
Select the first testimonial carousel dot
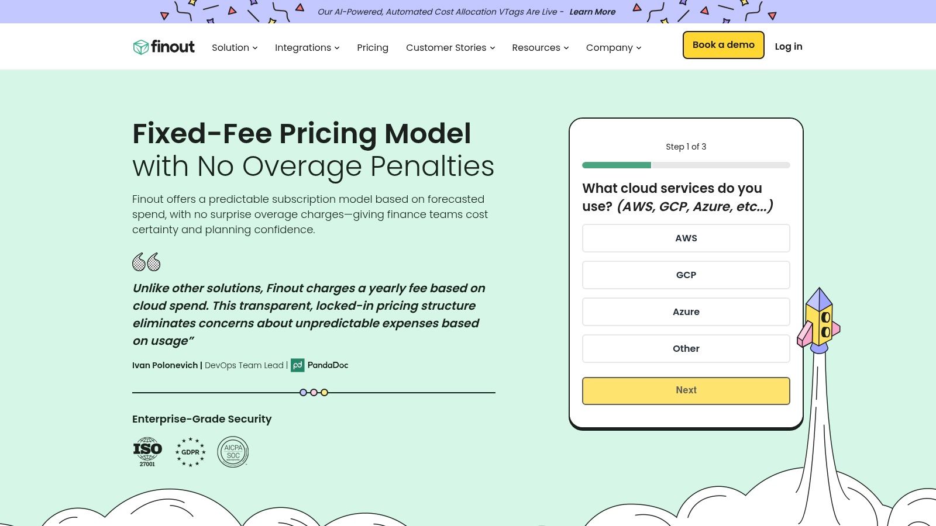tap(303, 393)
